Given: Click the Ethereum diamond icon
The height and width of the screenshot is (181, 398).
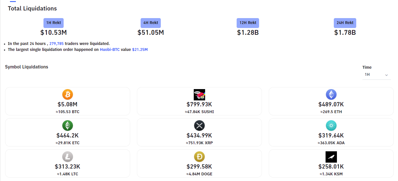Looking at the screenshot, I should tap(331, 94).
